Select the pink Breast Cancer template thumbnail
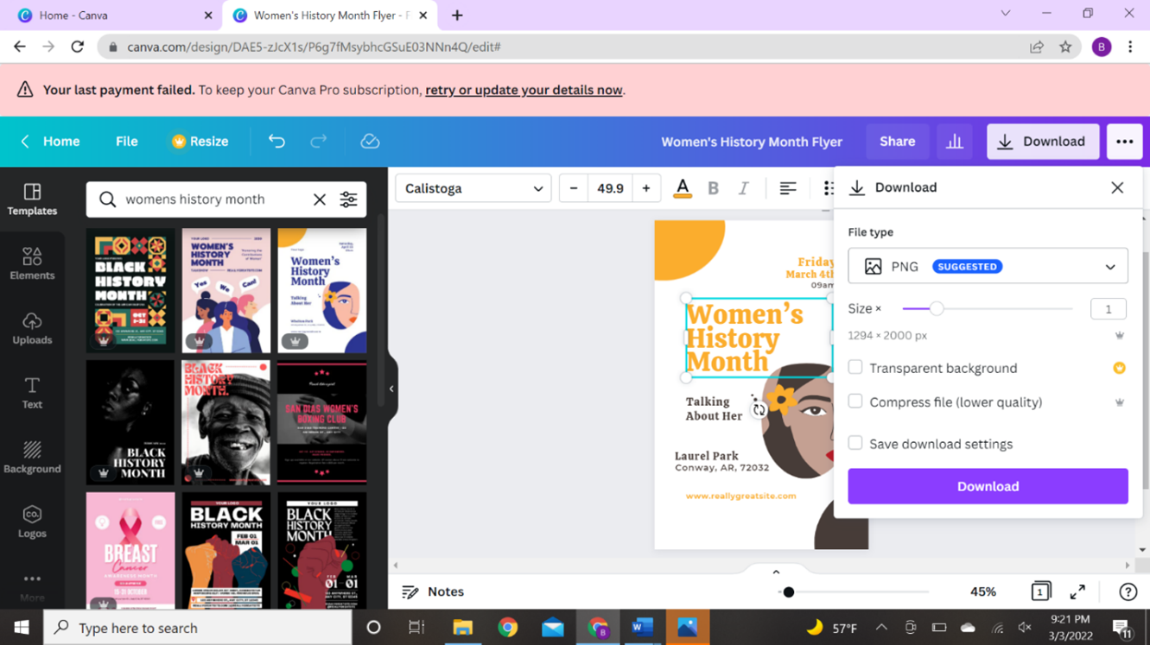Viewport: 1150px width, 645px height. pos(130,550)
